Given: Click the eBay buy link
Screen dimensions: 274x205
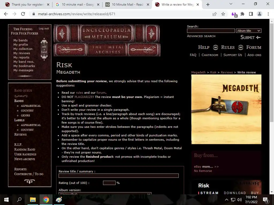Looking at the screenshot, I should [x=197, y=167].
